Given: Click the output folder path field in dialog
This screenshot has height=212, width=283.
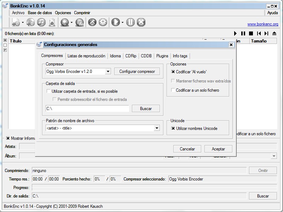Looking at the screenshot, I should 87,109.
